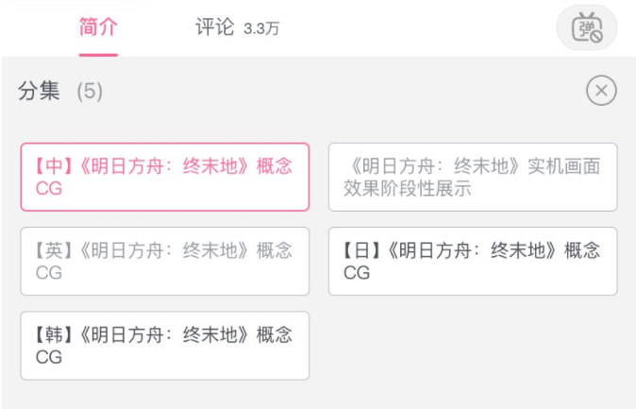636x409 pixels.
Task: Select the 【中】 concept CG episode
Action: coord(165,177)
